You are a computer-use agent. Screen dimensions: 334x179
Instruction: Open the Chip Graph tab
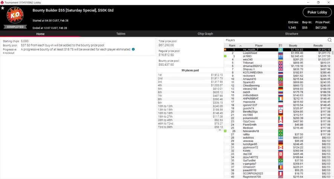point(205,34)
